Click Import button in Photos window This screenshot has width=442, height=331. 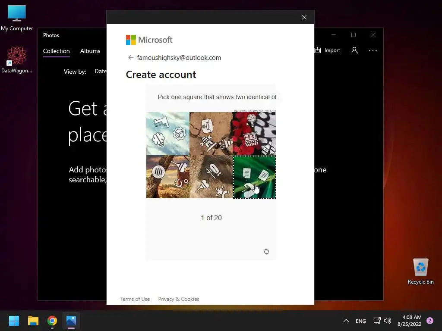tap(327, 50)
